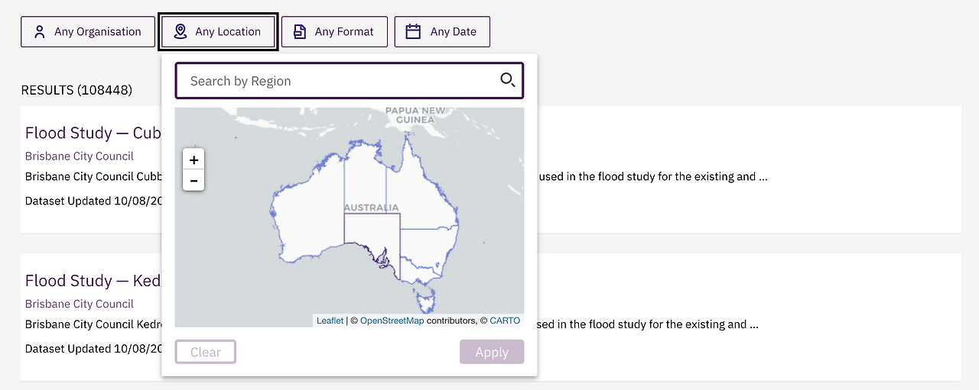The image size is (979, 390).
Task: Collapse the Any Location filter dropdown
Action: [x=218, y=32]
